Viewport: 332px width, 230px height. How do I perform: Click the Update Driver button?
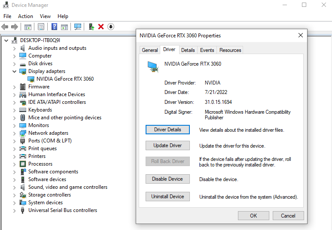[168, 145]
